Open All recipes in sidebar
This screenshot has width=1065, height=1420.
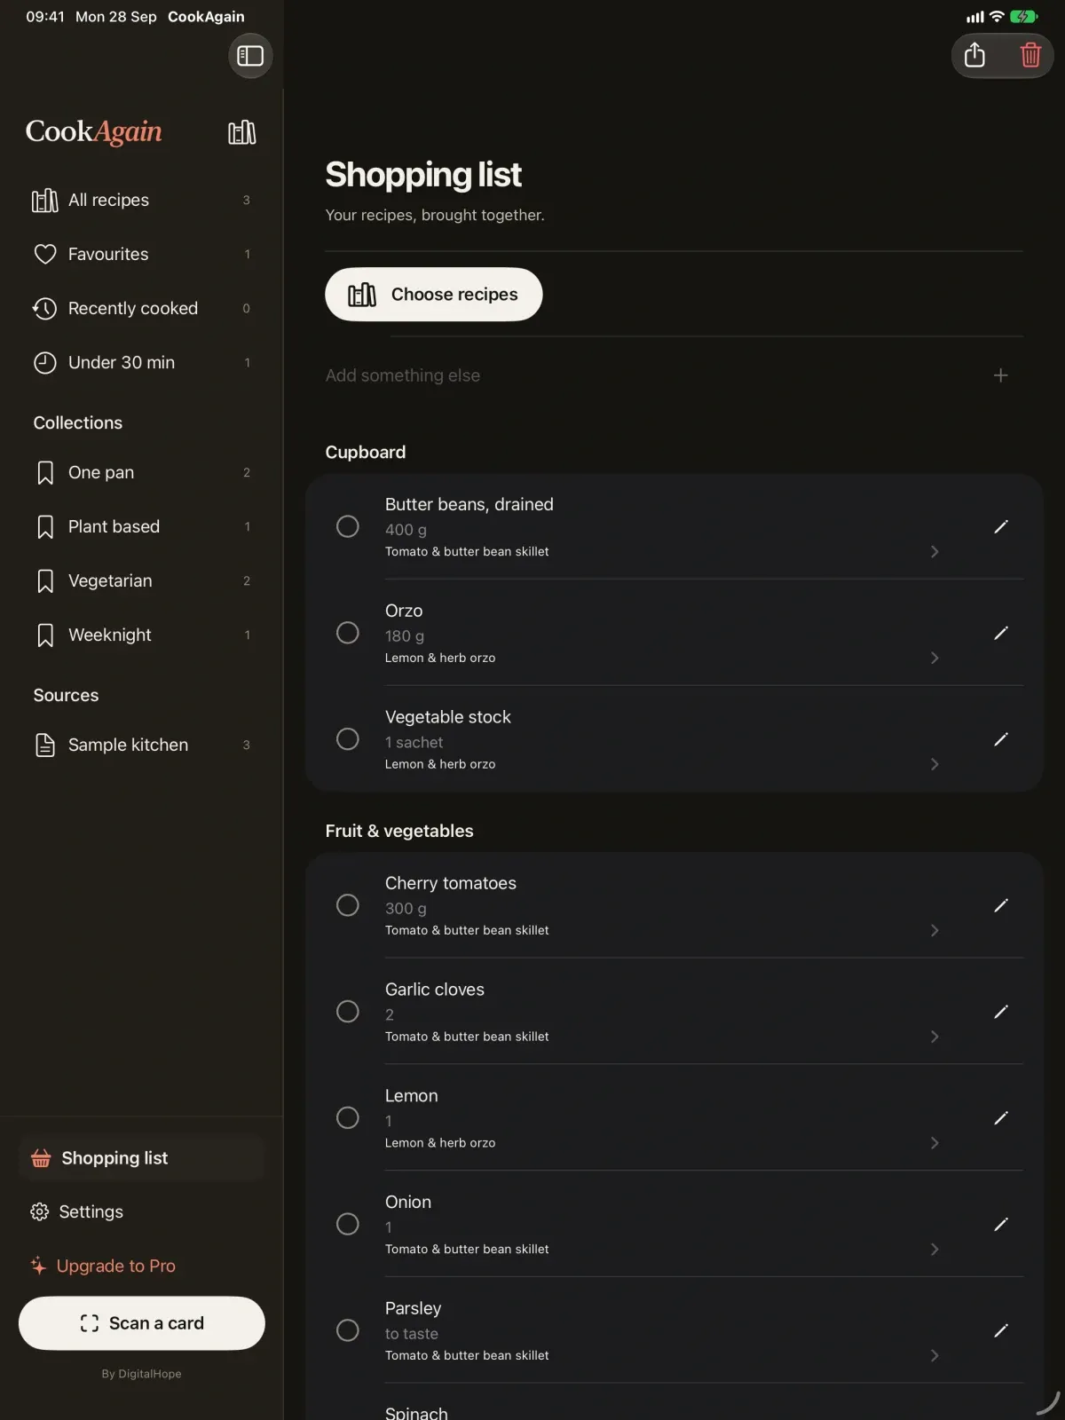click(x=142, y=201)
